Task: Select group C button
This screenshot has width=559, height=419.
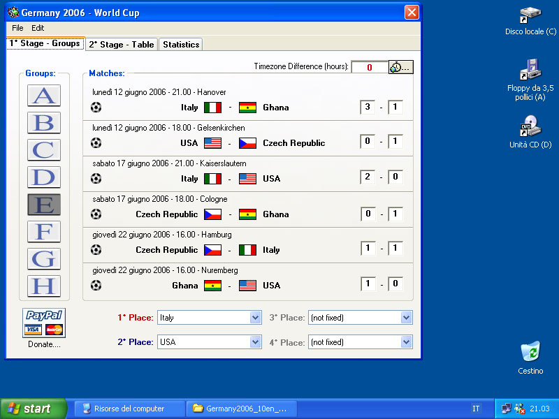Action: coord(44,149)
